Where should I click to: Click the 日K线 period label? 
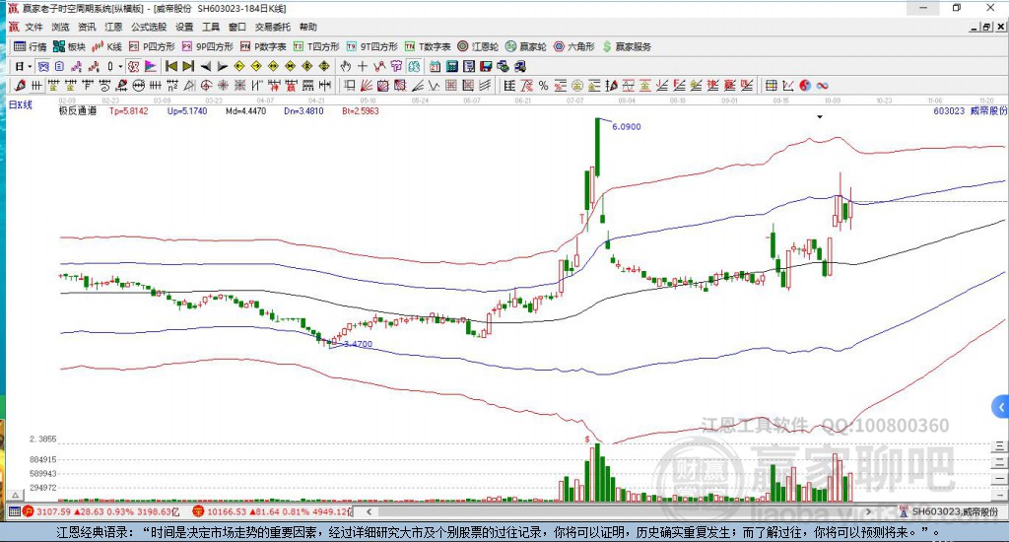click(20, 104)
